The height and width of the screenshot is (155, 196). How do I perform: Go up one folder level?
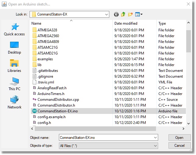coord(123,14)
